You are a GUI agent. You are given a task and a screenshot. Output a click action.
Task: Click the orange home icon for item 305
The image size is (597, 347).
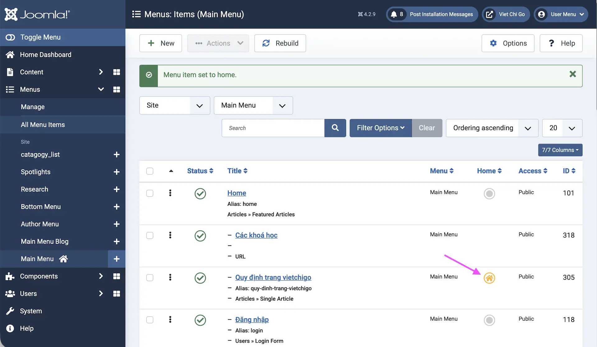tap(489, 278)
